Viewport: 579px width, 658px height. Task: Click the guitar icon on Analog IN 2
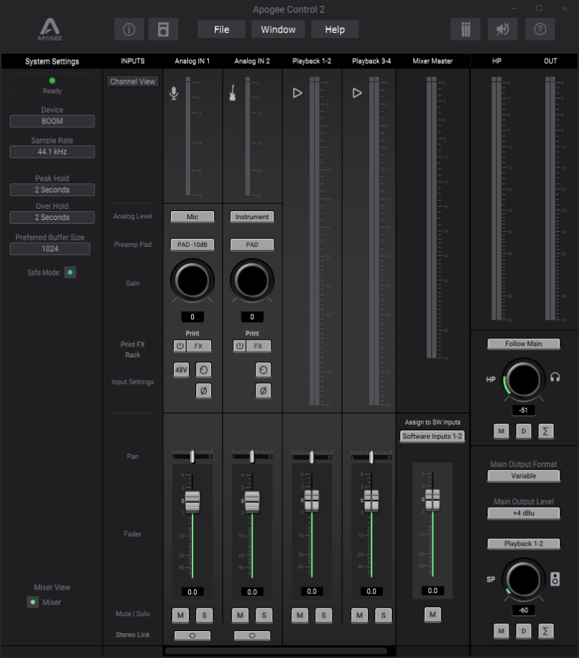tap(233, 93)
